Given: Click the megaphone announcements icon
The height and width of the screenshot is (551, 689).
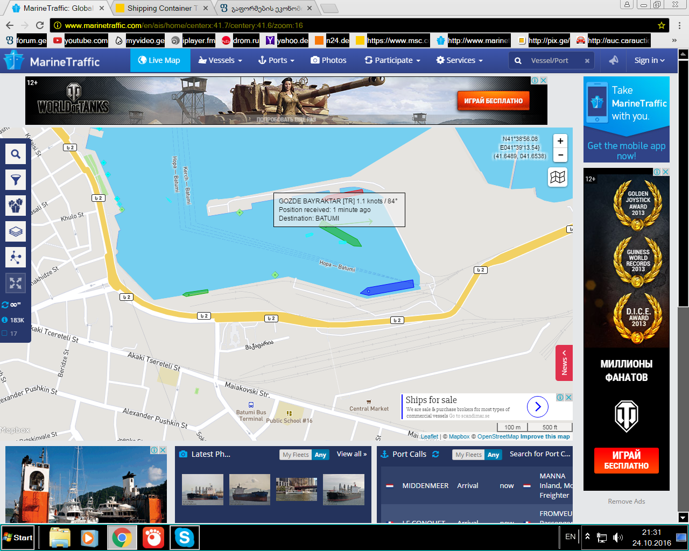Looking at the screenshot, I should coord(614,60).
